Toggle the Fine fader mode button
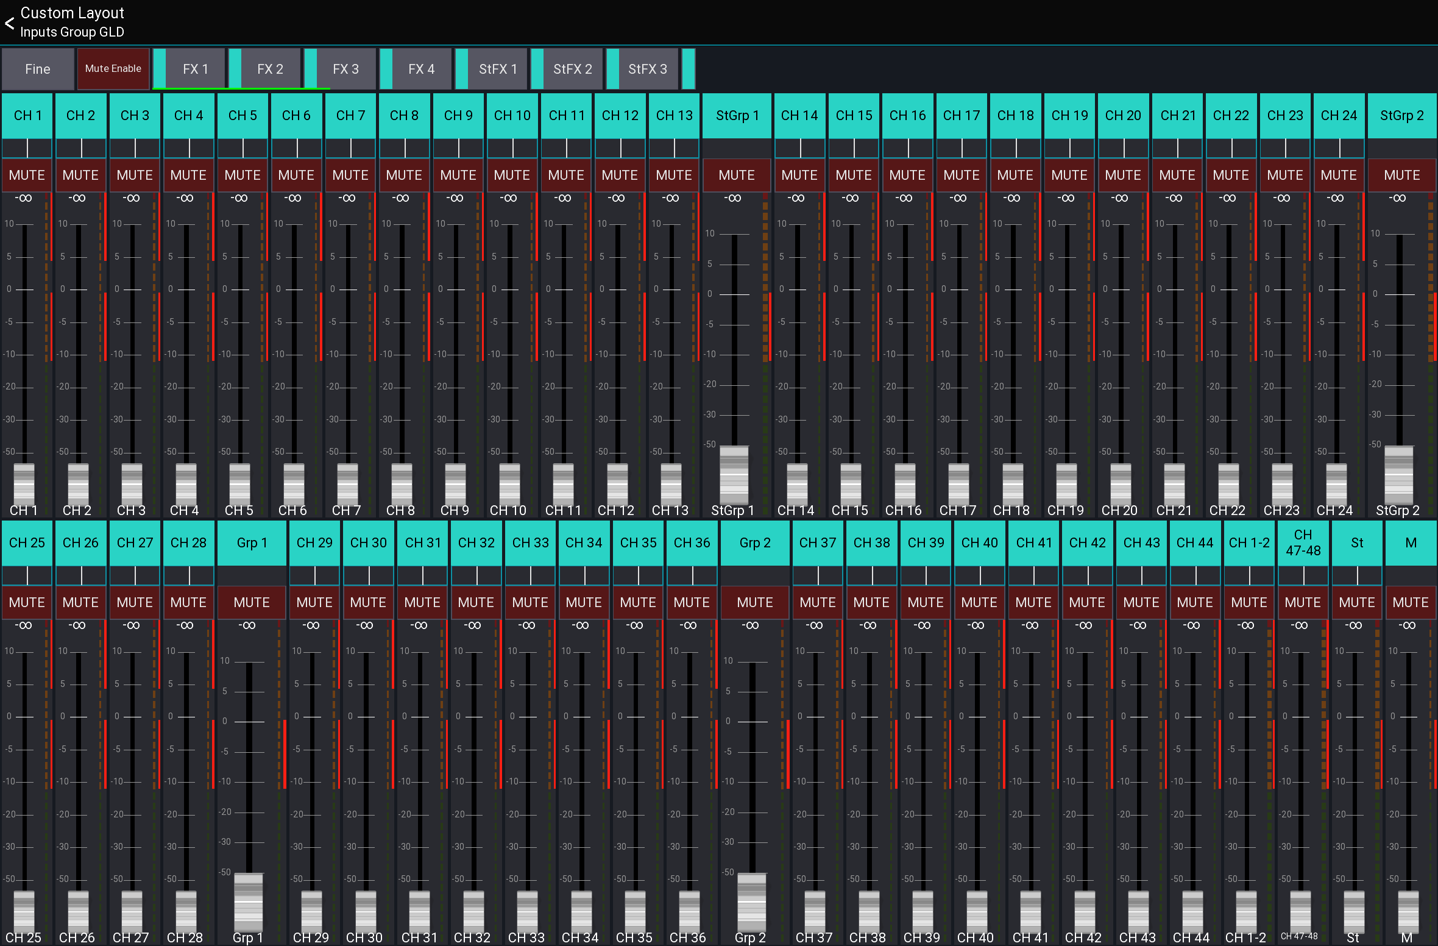 pos(38,69)
